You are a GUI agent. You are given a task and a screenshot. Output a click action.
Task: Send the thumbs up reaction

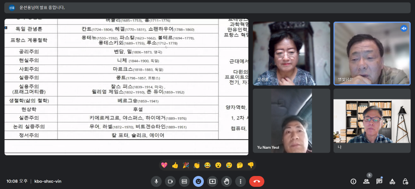[175, 165]
